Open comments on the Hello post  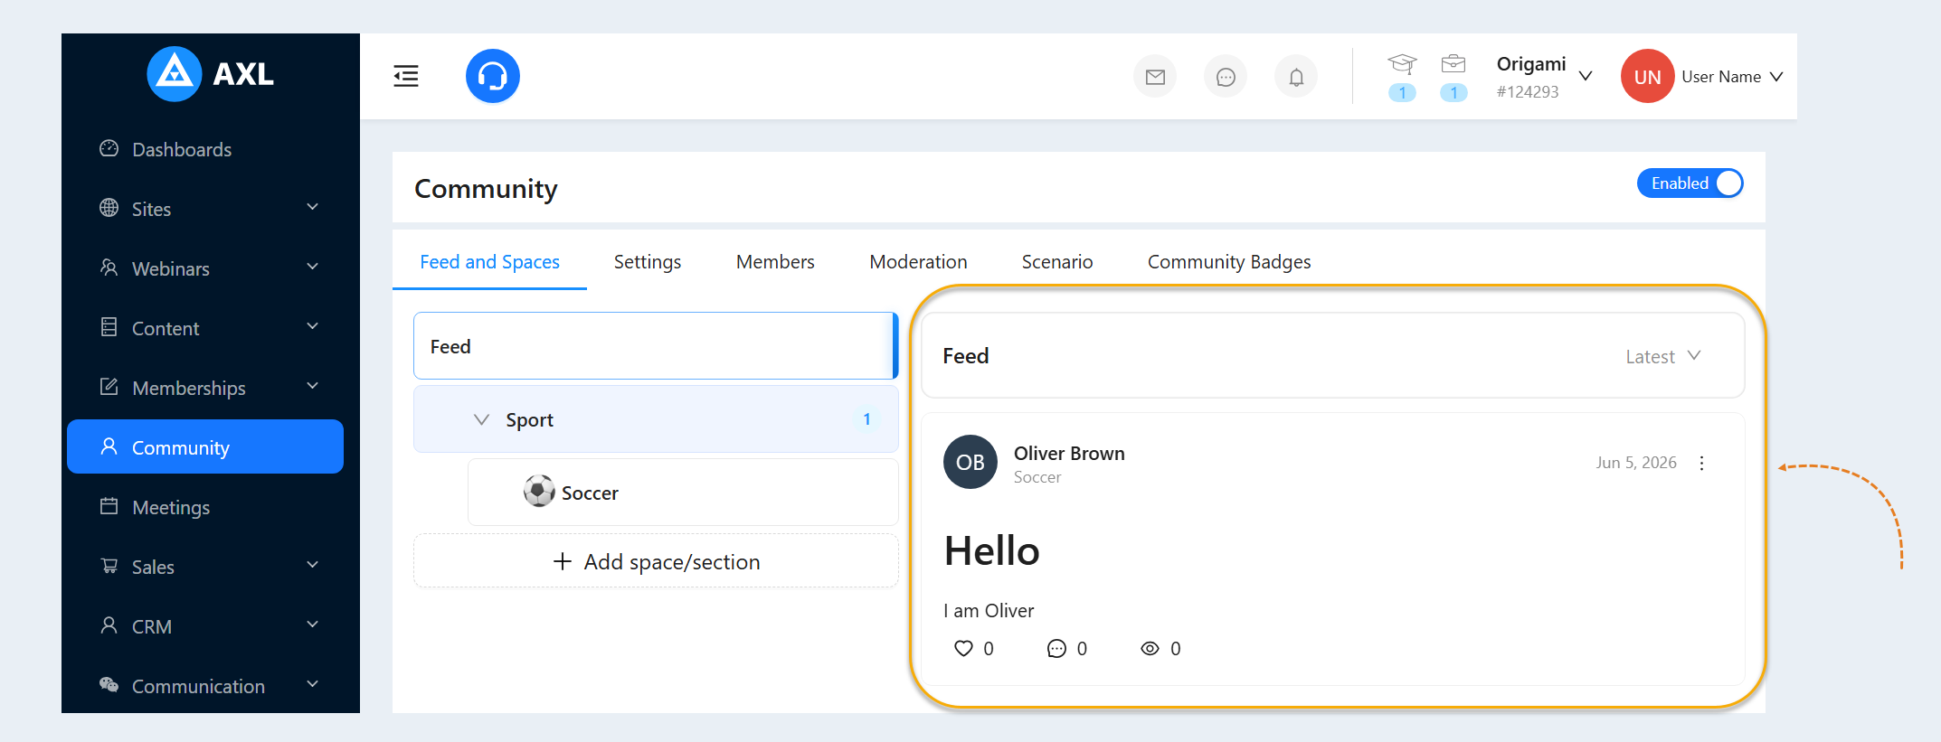tap(1056, 648)
